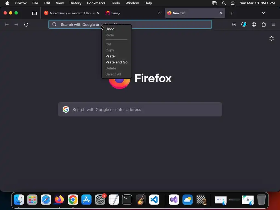The height and width of the screenshot is (210, 280).
Task: Open Google Chrome from the dock
Action: click(73, 199)
